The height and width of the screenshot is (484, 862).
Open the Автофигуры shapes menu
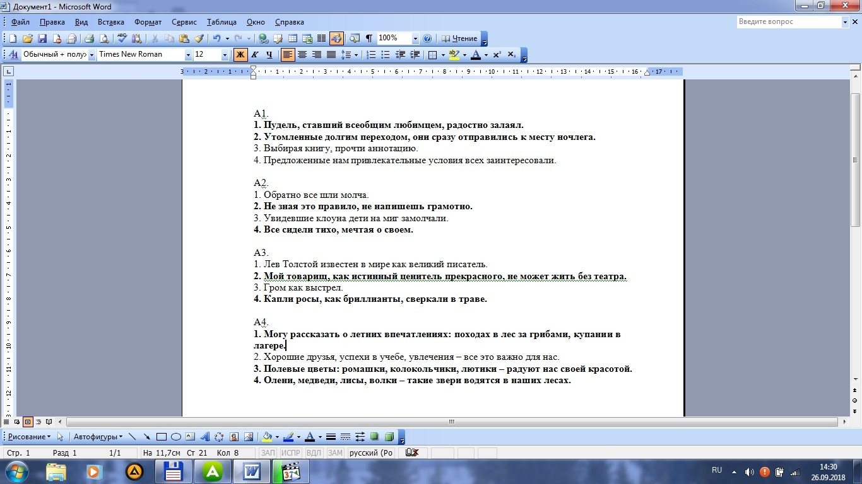pos(98,437)
